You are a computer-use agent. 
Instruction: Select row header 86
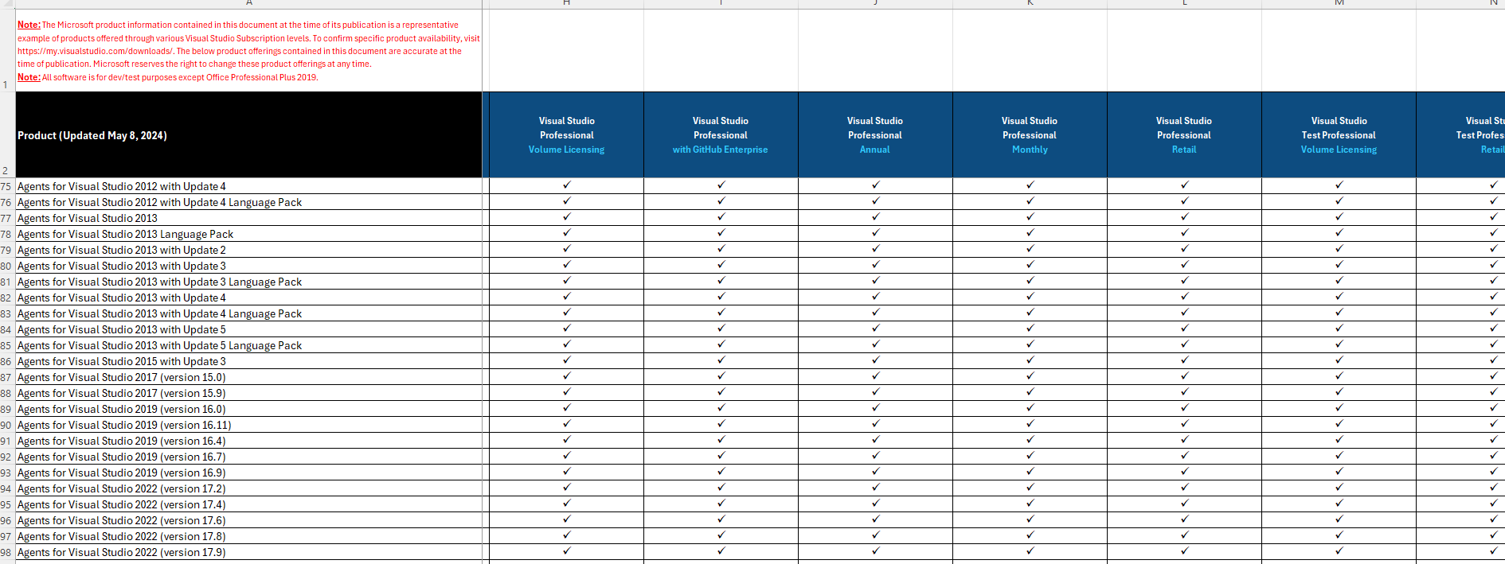7,361
